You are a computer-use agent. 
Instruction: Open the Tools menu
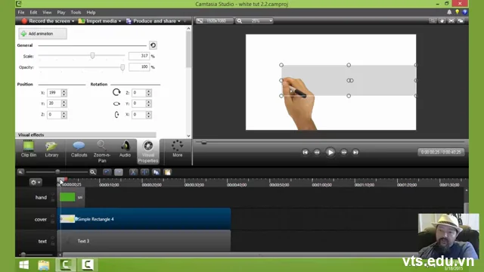pyautogui.click(x=76, y=12)
